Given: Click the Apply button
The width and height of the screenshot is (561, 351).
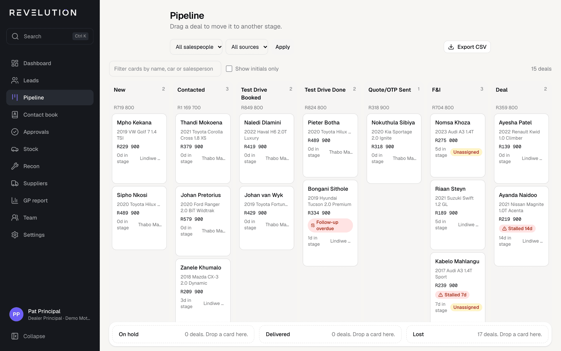Looking at the screenshot, I should coord(282,47).
